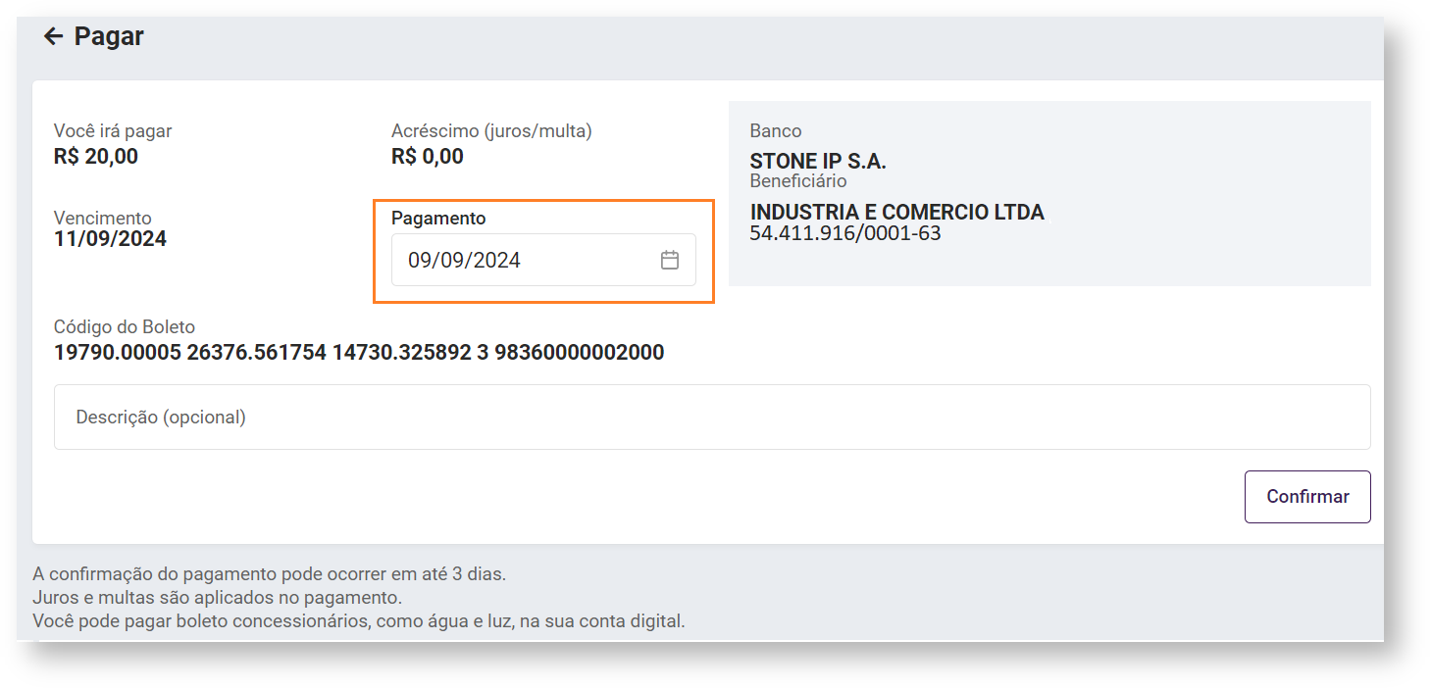Click the "Pagamento" field label
Screen dimensions: 1431x689
(x=438, y=219)
